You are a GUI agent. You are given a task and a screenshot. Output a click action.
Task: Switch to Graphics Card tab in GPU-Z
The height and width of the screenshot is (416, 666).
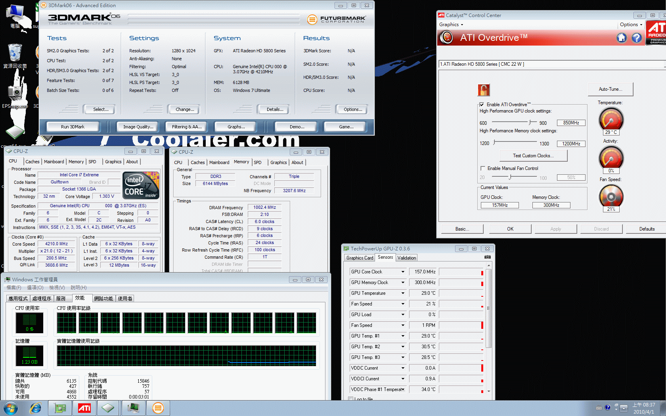coord(360,258)
